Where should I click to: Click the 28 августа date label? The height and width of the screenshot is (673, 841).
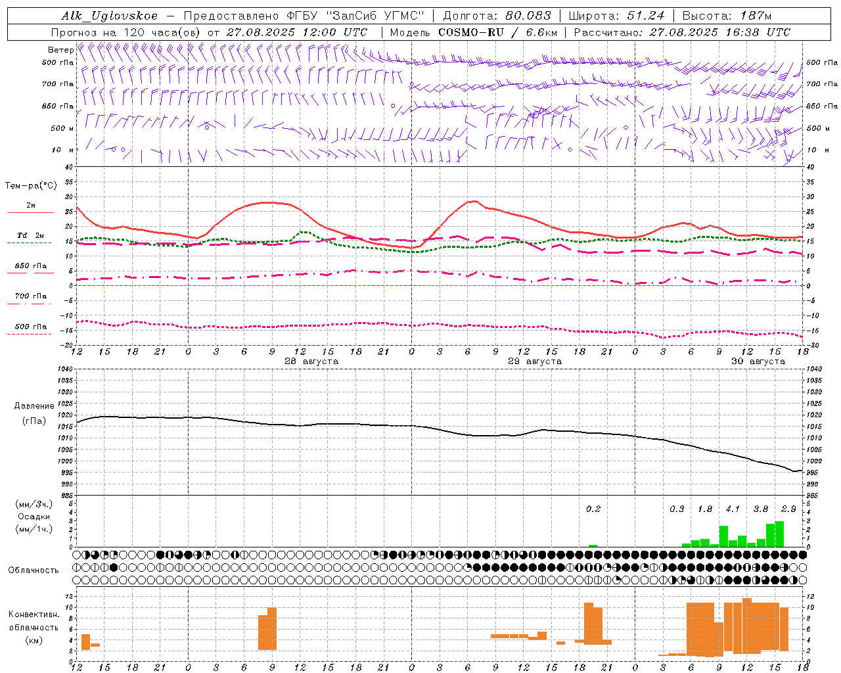(311, 361)
